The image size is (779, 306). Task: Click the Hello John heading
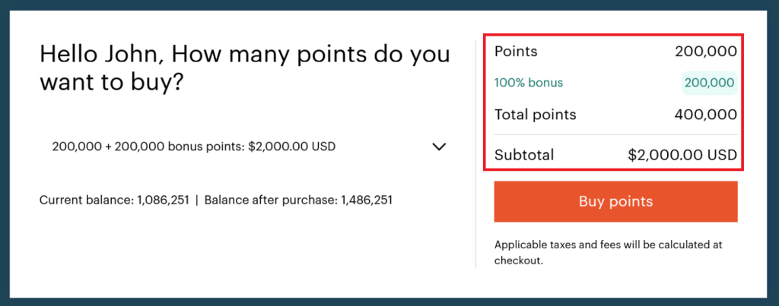[243, 68]
